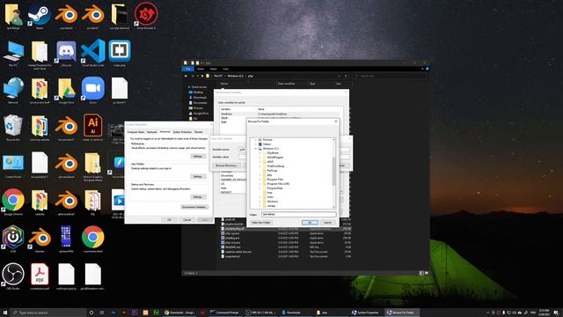Viewport: 563px width, 317px height.
Task: Cancel the Browse For Folder dialog
Action: tap(327, 223)
